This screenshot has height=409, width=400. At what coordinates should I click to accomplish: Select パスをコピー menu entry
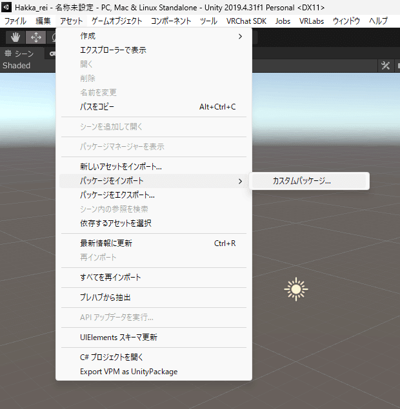[154, 107]
